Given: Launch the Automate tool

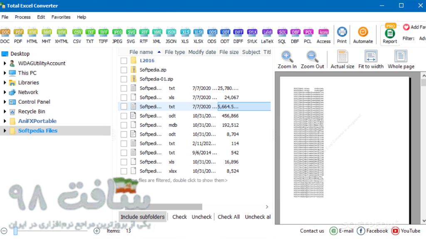Looking at the screenshot, I should point(363,35).
